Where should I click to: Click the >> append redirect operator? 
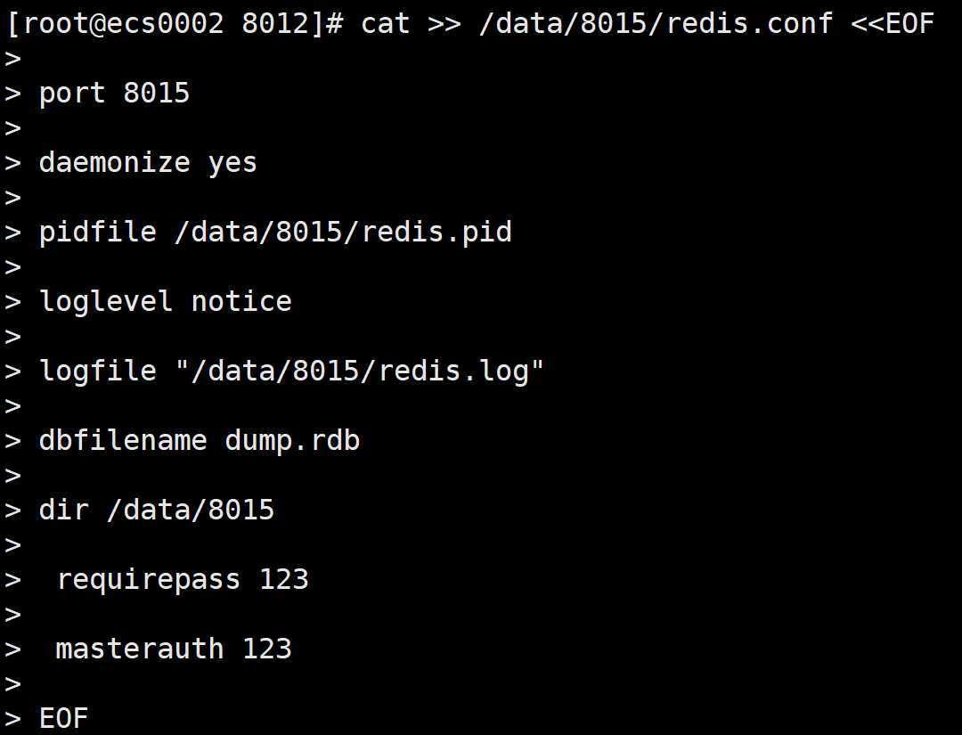click(x=444, y=23)
